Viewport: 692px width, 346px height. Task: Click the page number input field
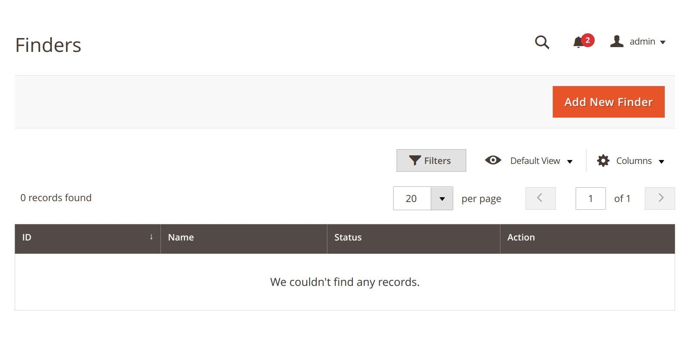point(590,198)
